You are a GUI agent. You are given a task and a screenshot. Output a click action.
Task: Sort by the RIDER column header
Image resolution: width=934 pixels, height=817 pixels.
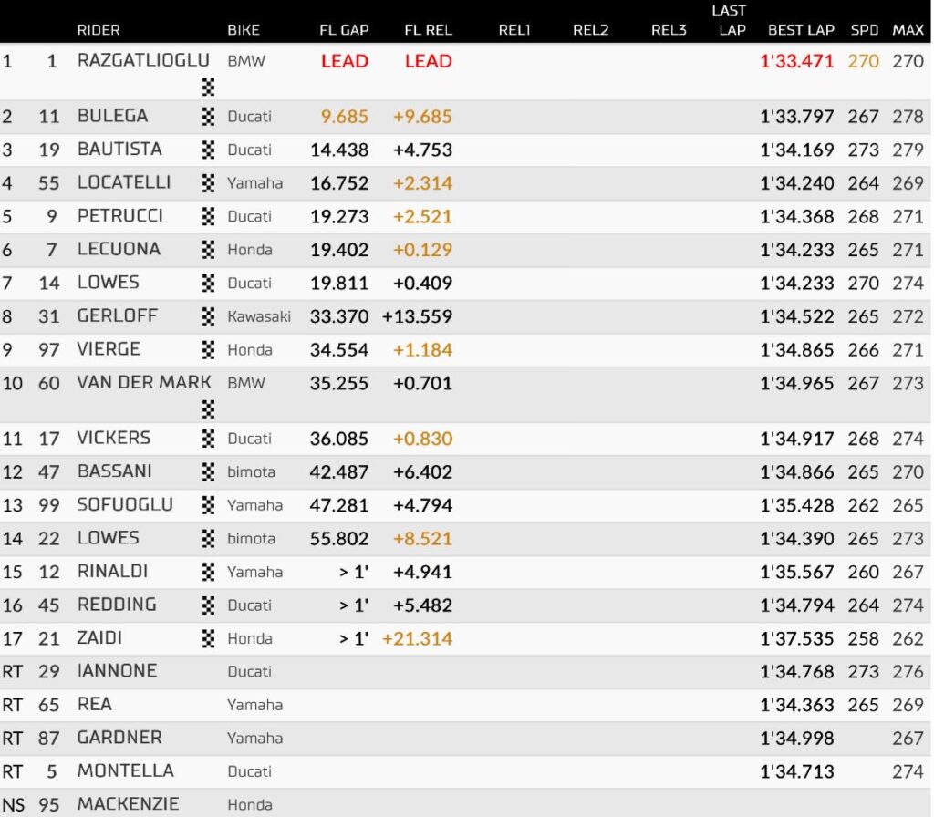tap(99, 30)
